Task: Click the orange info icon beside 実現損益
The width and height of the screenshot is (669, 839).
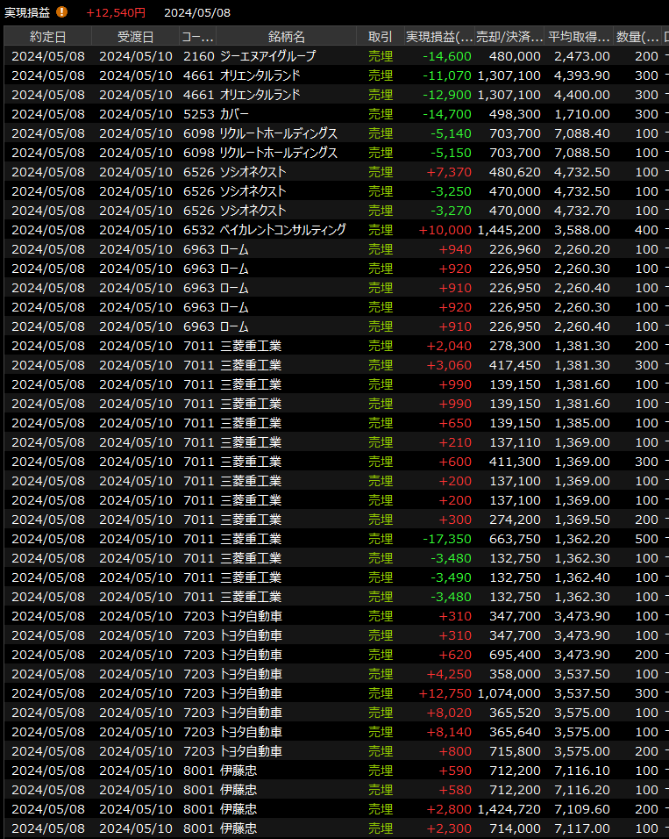Action: pyautogui.click(x=61, y=11)
